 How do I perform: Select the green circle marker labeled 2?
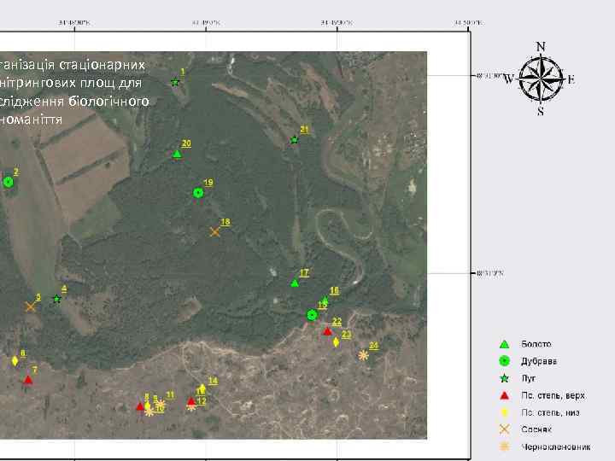tap(9, 182)
